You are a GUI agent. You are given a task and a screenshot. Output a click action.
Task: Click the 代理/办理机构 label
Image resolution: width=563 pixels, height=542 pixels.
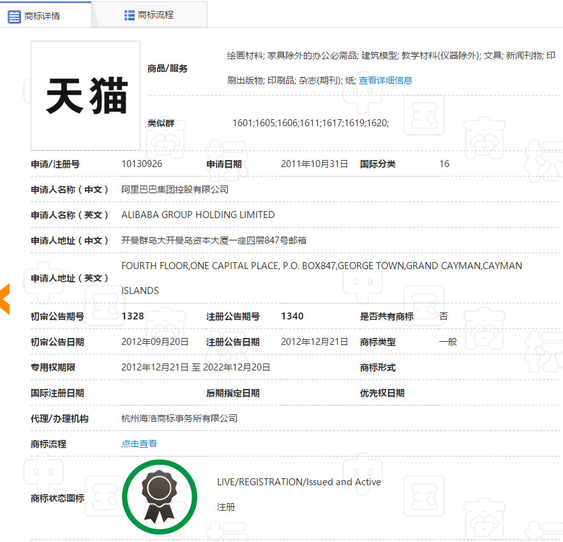59,418
